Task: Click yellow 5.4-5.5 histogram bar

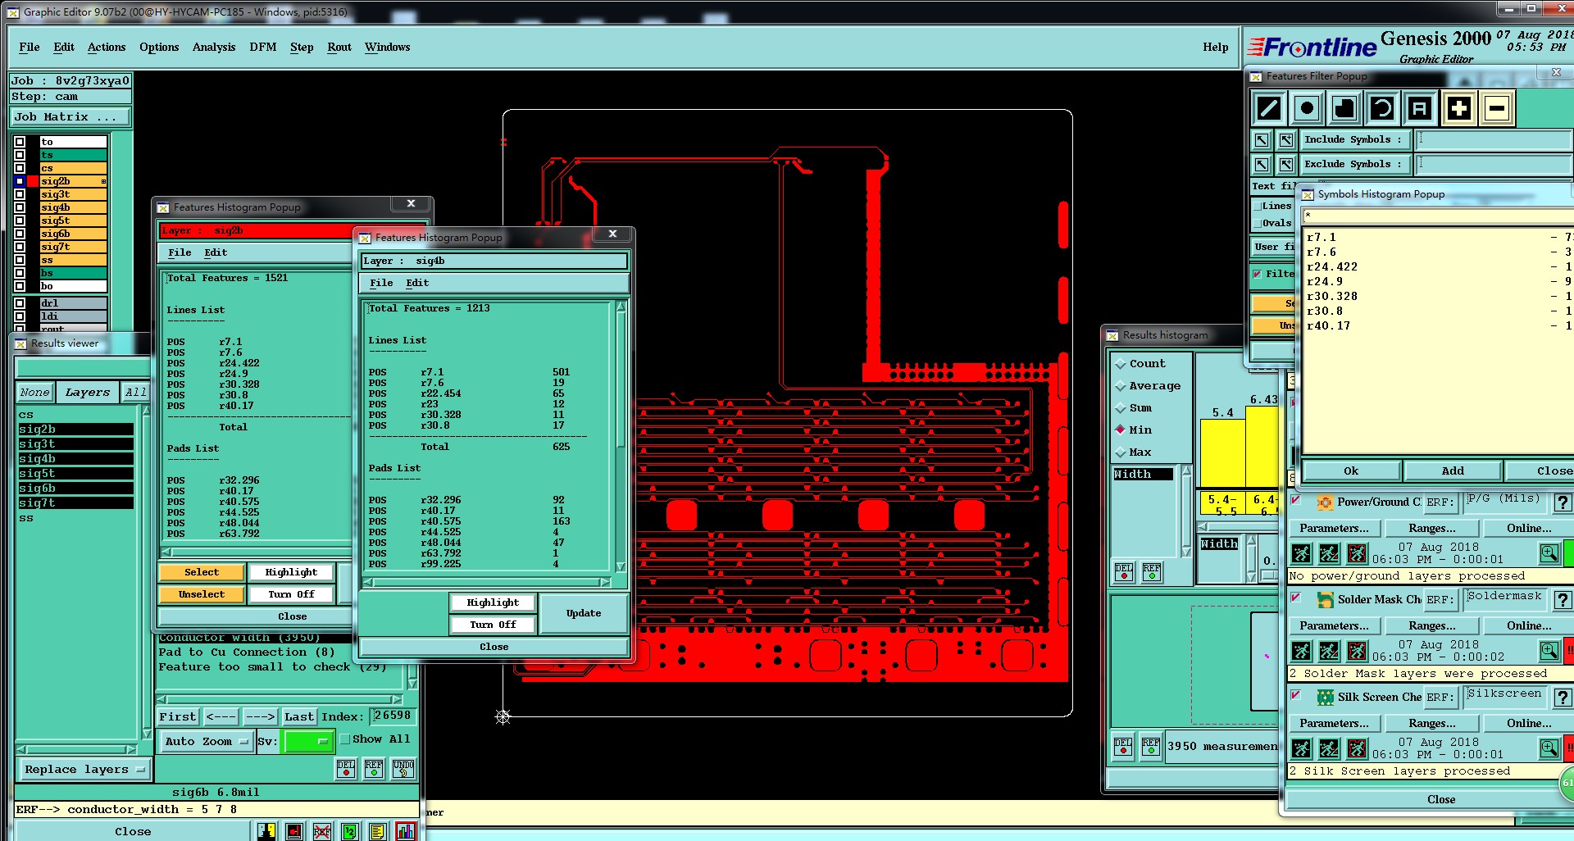Action: click(1221, 453)
